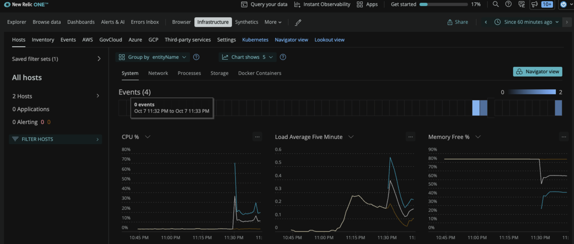Screen dimensions: 574x244
Task: Open CPU % metric dropdown
Action: click(148, 137)
